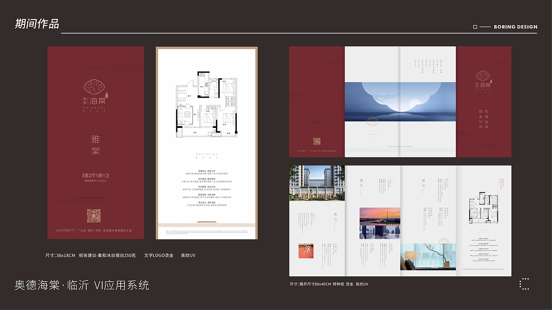
Task: Click the "期间作品" heading
Action: coord(37,24)
